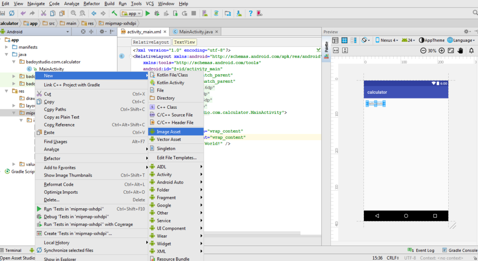The height and width of the screenshot is (261, 478).
Task: Zoom in on the layout preview
Action: [x=442, y=51]
